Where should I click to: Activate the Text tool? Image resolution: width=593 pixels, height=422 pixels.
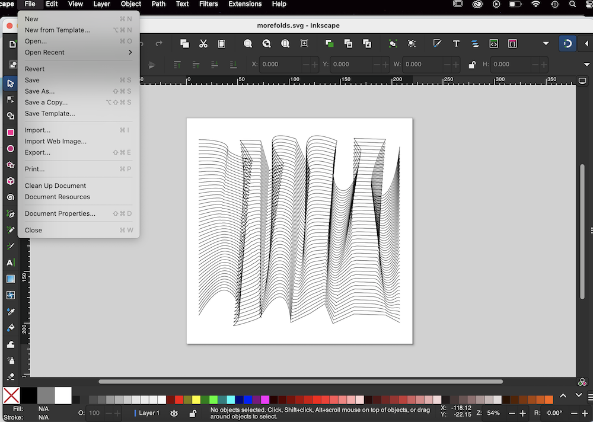tap(11, 263)
